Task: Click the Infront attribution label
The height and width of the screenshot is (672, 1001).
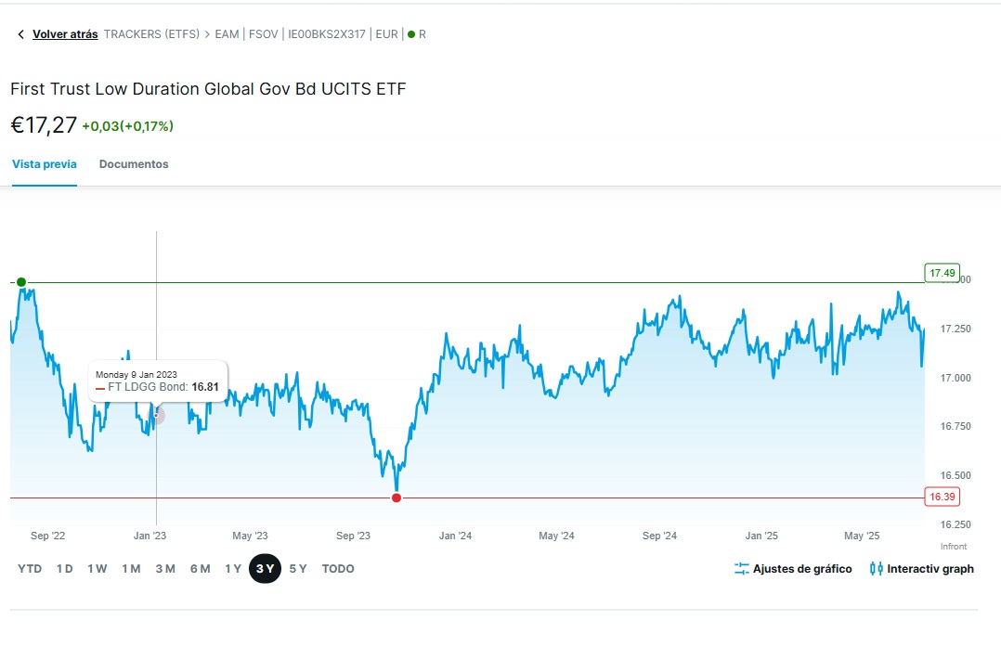Action: pos(954,547)
